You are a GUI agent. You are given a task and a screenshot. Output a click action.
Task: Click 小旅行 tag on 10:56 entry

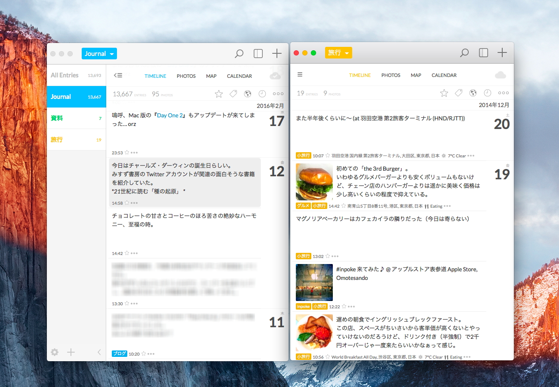[304, 357]
